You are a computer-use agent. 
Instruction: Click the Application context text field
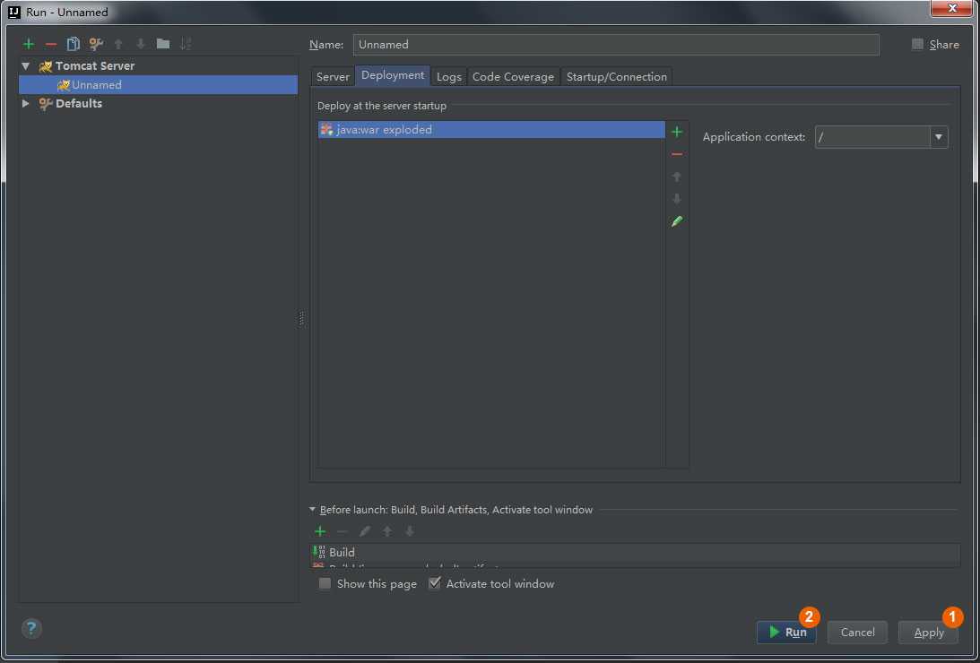pos(872,137)
